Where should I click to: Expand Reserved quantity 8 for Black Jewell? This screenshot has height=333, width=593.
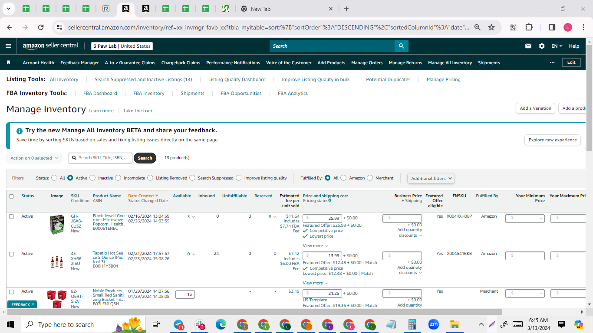coord(272,216)
